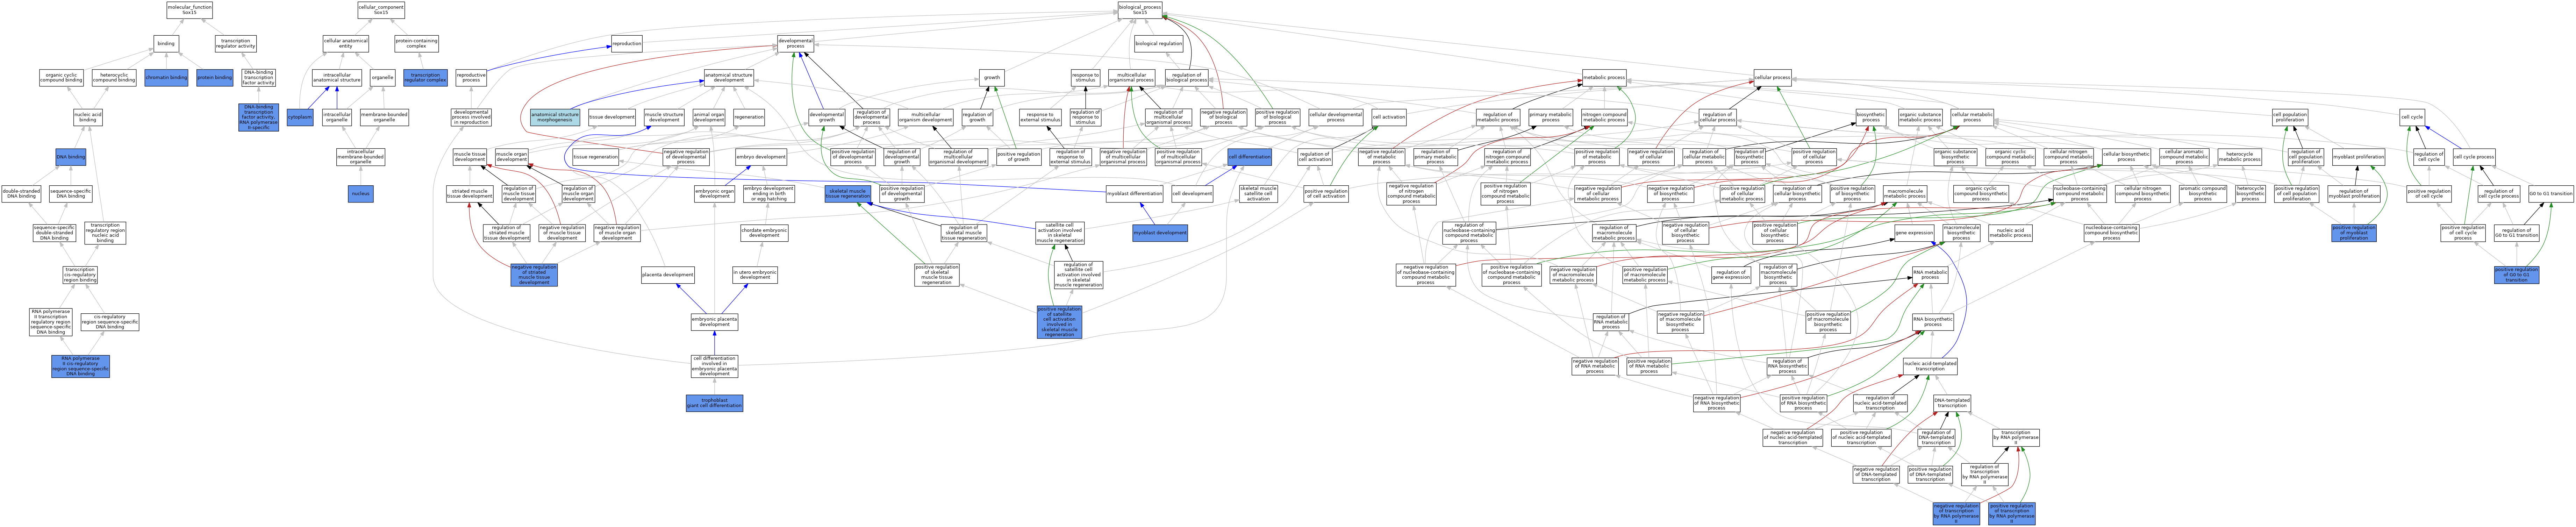Click the 'transcription regulator activity' node
The width and height of the screenshot is (2576, 527).
coord(236,44)
